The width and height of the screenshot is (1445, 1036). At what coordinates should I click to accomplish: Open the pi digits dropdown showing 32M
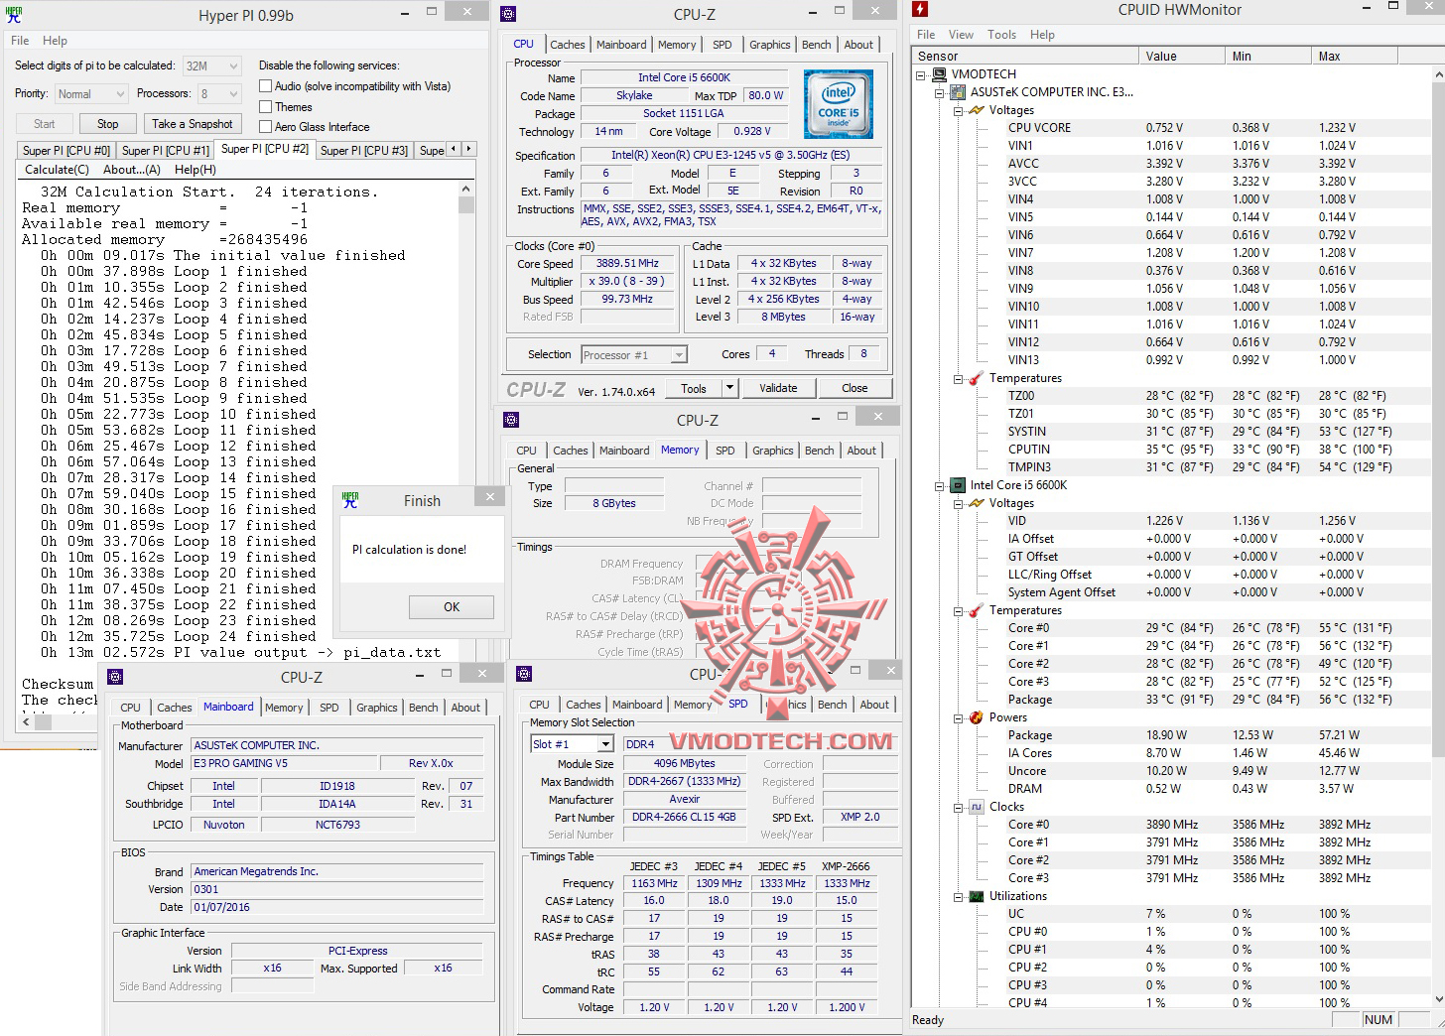[x=212, y=66]
